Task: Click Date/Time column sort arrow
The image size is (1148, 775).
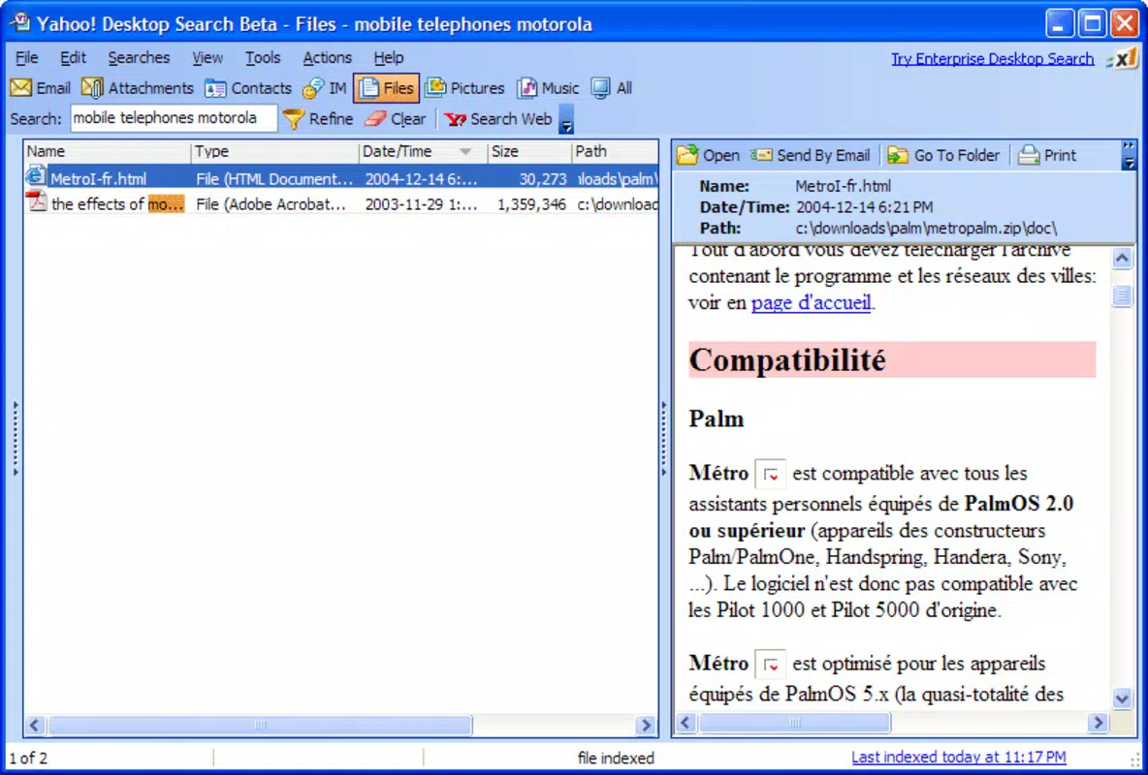Action: [x=464, y=151]
